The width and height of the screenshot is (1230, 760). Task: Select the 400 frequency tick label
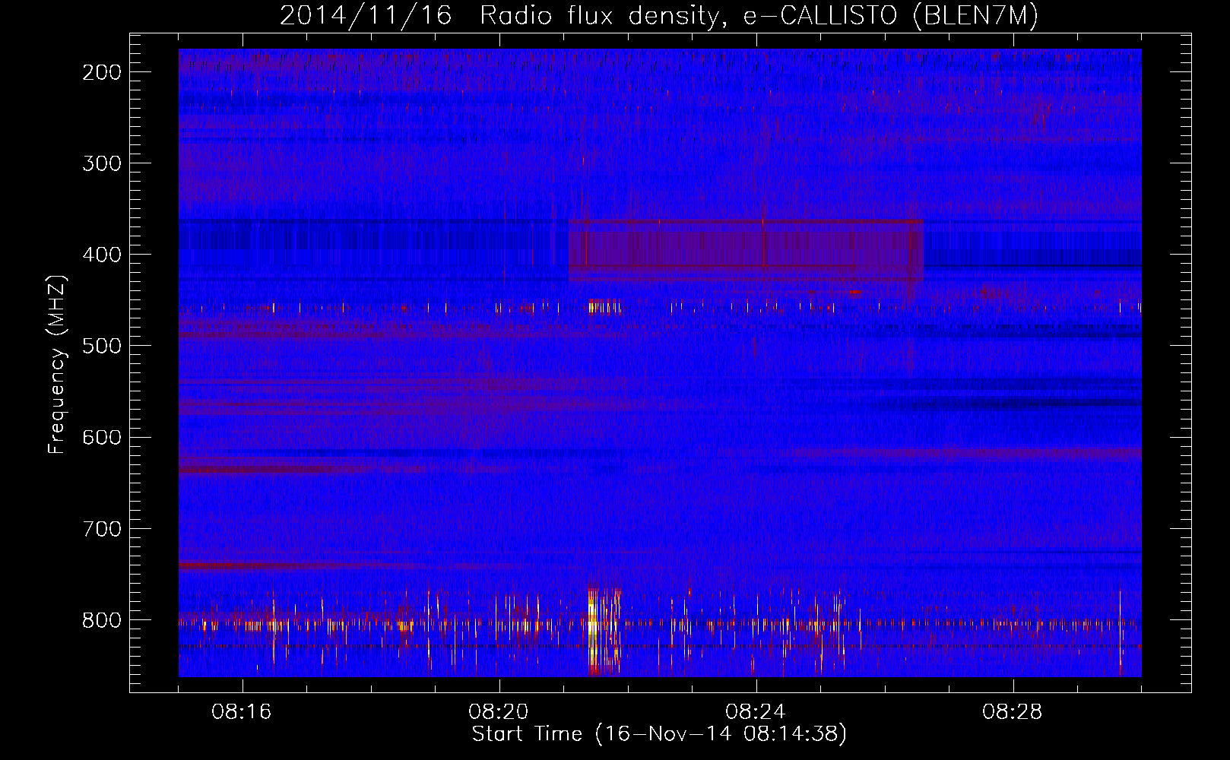(102, 255)
